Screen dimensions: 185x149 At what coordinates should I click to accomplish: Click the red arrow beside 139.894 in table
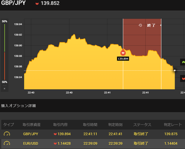(55, 134)
